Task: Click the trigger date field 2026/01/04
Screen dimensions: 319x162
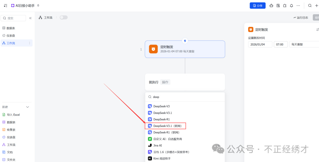Action: [260, 44]
